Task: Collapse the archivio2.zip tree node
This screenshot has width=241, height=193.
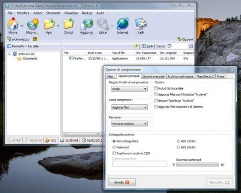Action: pyautogui.click(x=9, y=54)
